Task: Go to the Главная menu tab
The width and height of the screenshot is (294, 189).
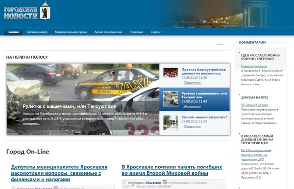Action: (13, 32)
